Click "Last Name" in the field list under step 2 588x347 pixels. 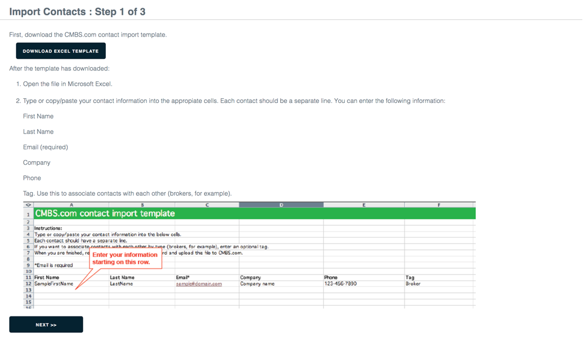tap(38, 131)
